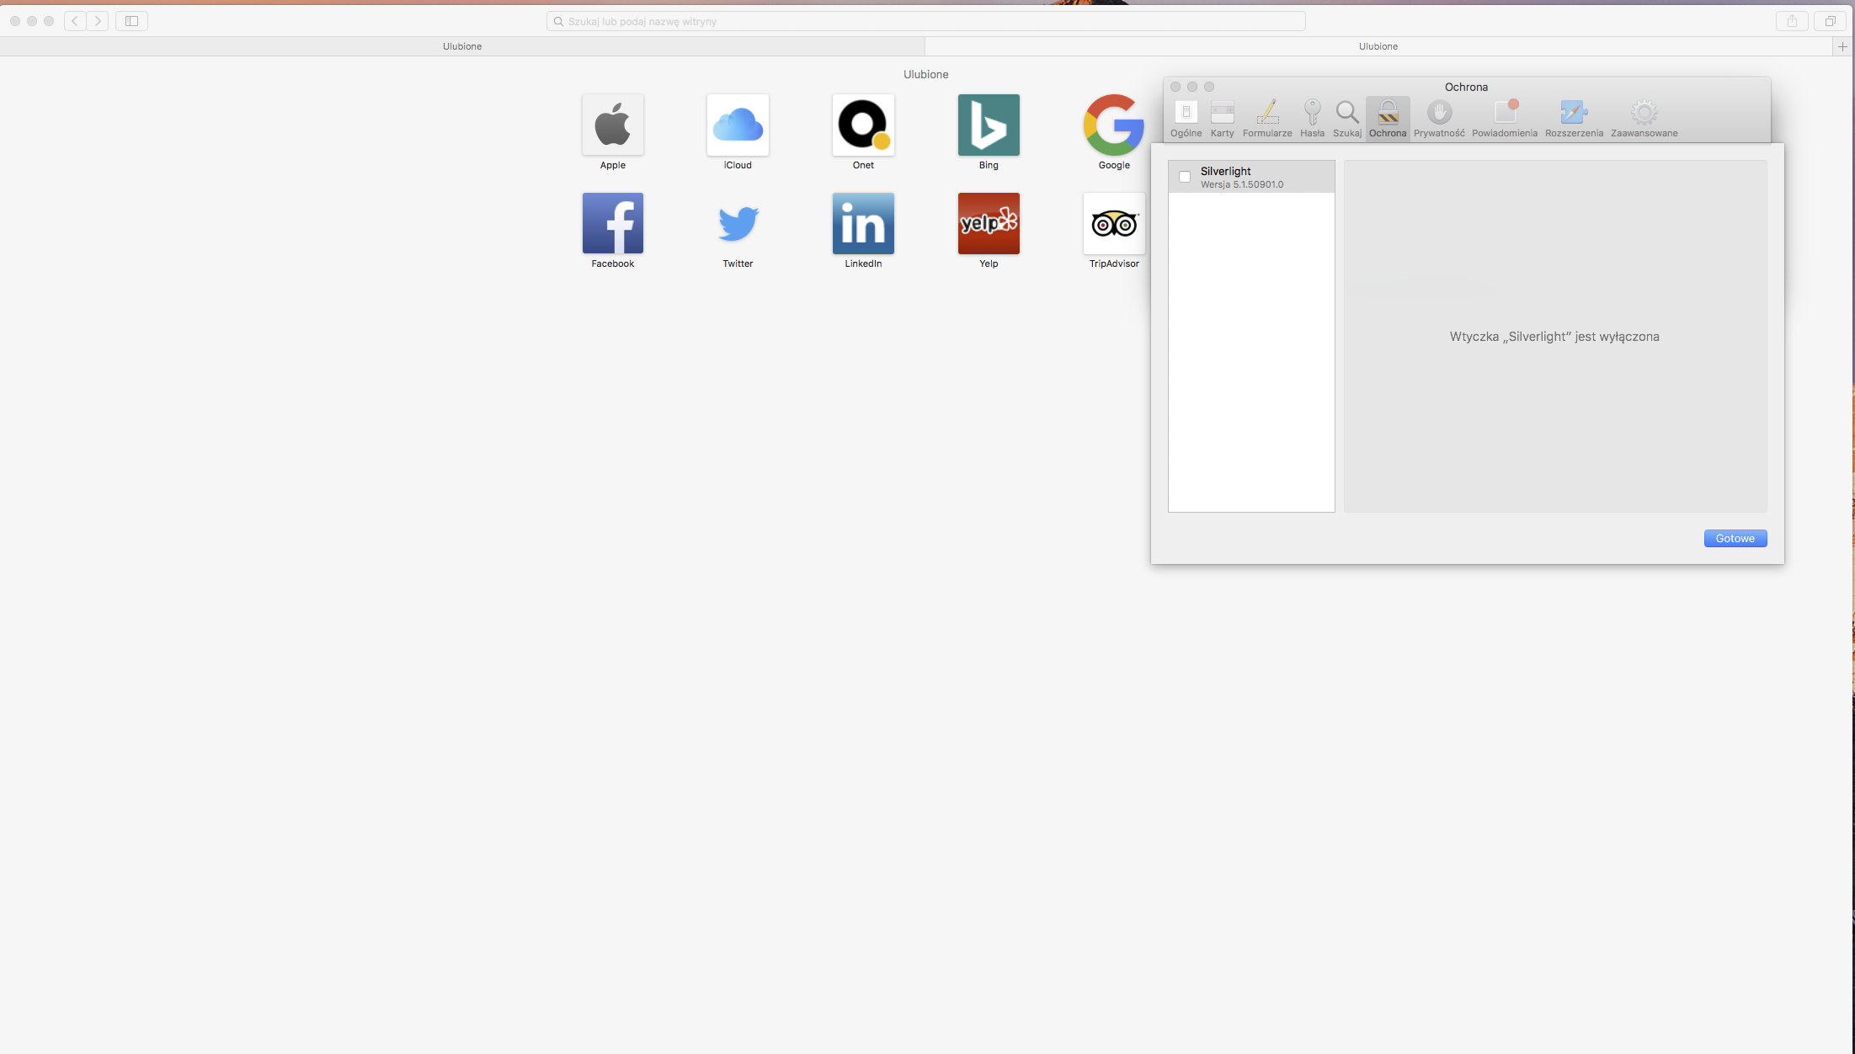This screenshot has height=1054, width=1855.
Task: Switch to the left Ulubione tab
Action: [462, 46]
